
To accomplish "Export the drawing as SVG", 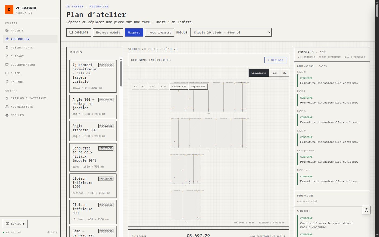I will coord(179,87).
